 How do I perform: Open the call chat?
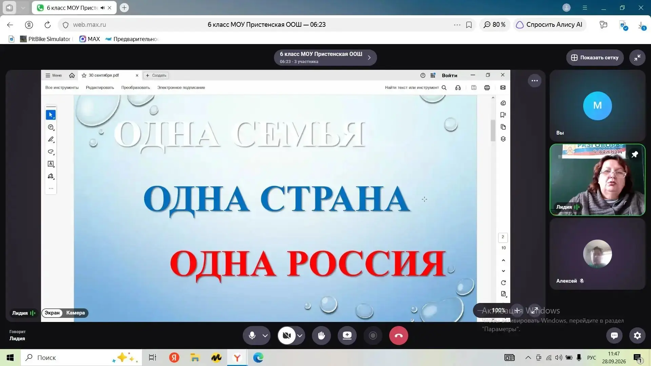(x=614, y=335)
